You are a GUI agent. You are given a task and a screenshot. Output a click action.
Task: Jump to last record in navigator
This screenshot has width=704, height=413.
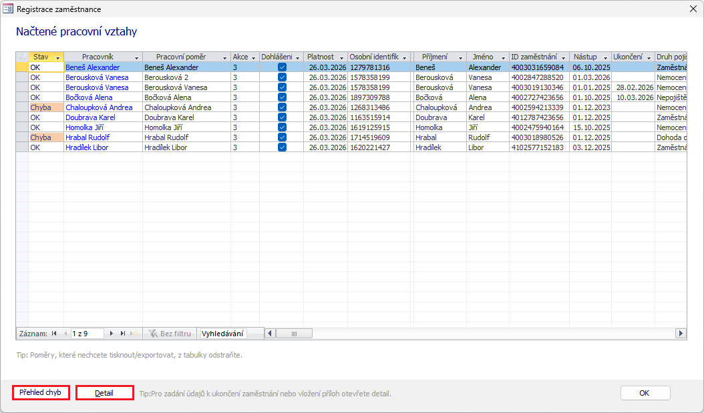click(123, 333)
